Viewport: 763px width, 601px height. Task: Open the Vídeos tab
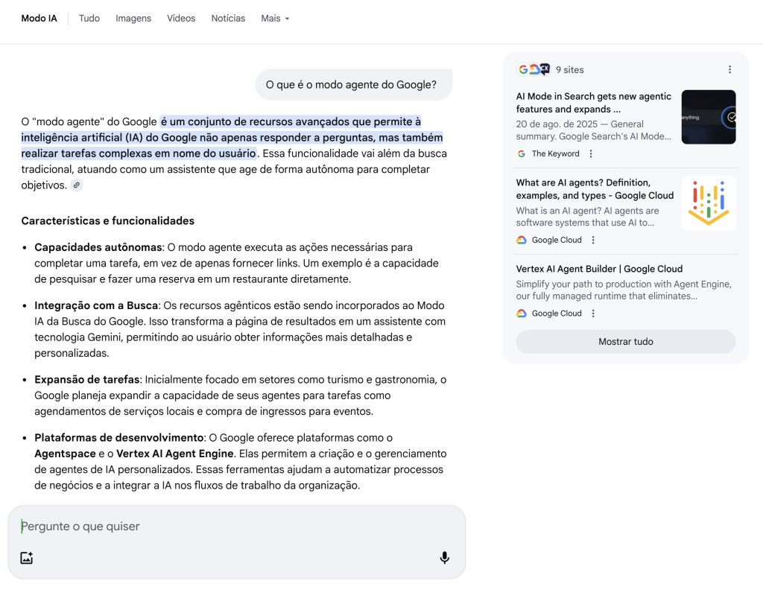(x=181, y=18)
